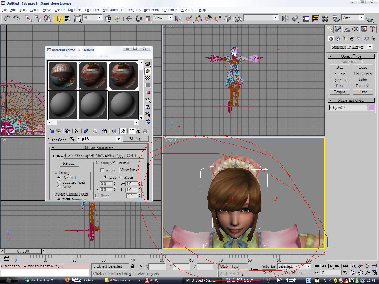Click the time slider 0 / 100 handle
Image resolution: width=379 pixels, height=284 pixels.
click(23, 251)
